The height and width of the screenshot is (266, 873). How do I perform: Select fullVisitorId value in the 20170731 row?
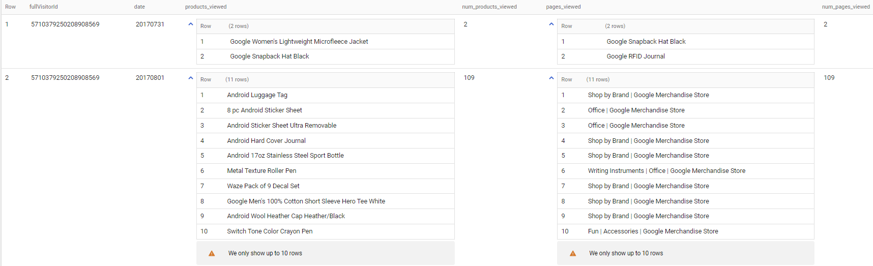65,24
